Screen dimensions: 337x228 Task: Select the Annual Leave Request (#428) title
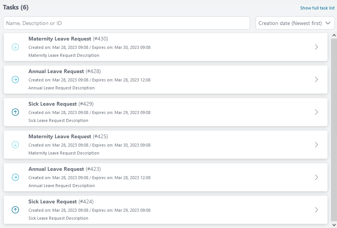pos(64,71)
